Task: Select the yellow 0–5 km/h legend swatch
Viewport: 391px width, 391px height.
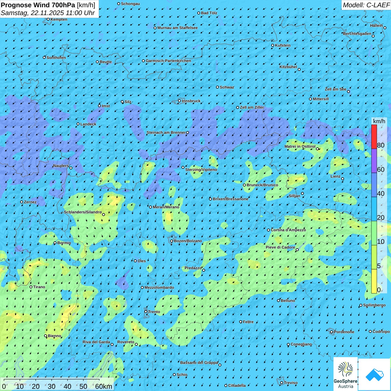Action: (374, 281)
